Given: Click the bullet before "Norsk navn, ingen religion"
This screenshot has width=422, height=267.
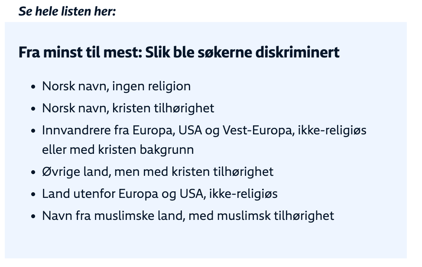Looking at the screenshot, I should click(x=33, y=87).
